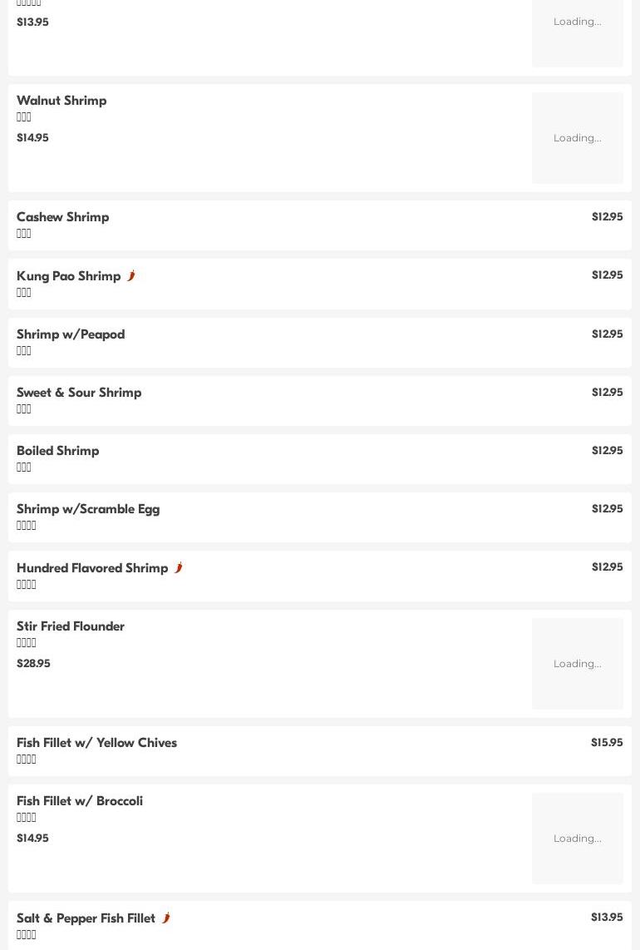Viewport: 640px width, 950px height.
Task: Click the chili pepper icon next to Hundred Flavored Shrimp
Action: click(x=179, y=568)
